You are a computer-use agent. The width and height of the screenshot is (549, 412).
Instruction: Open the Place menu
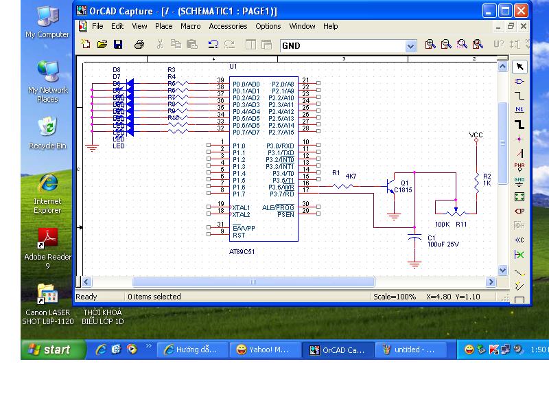[x=163, y=26]
